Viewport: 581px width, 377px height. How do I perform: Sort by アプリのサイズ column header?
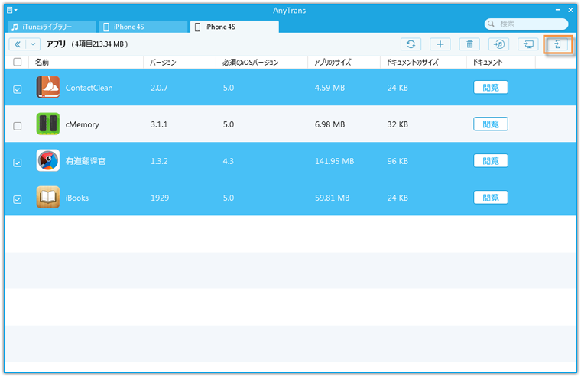[344, 62]
